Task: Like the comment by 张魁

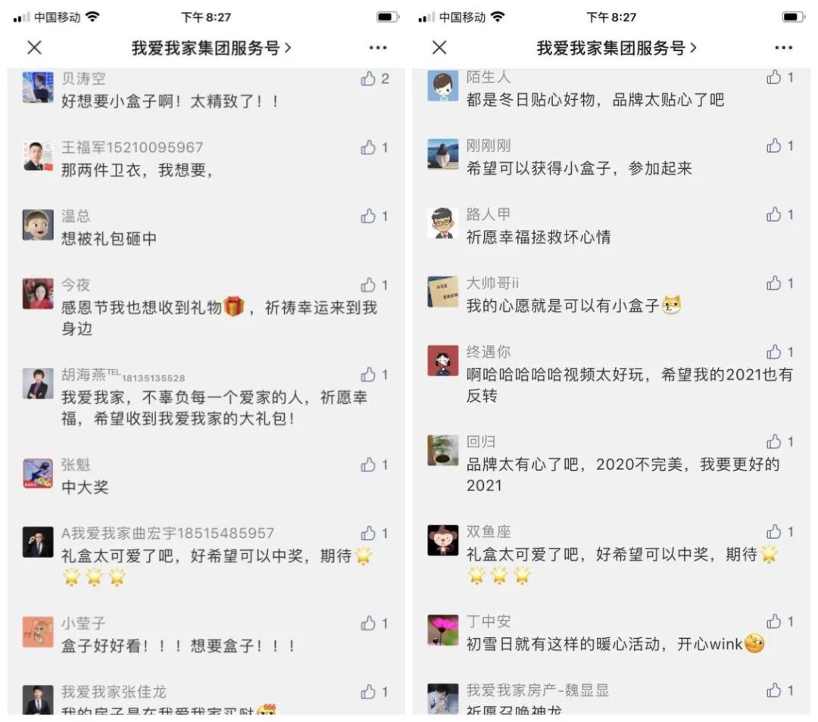Action: tap(368, 465)
